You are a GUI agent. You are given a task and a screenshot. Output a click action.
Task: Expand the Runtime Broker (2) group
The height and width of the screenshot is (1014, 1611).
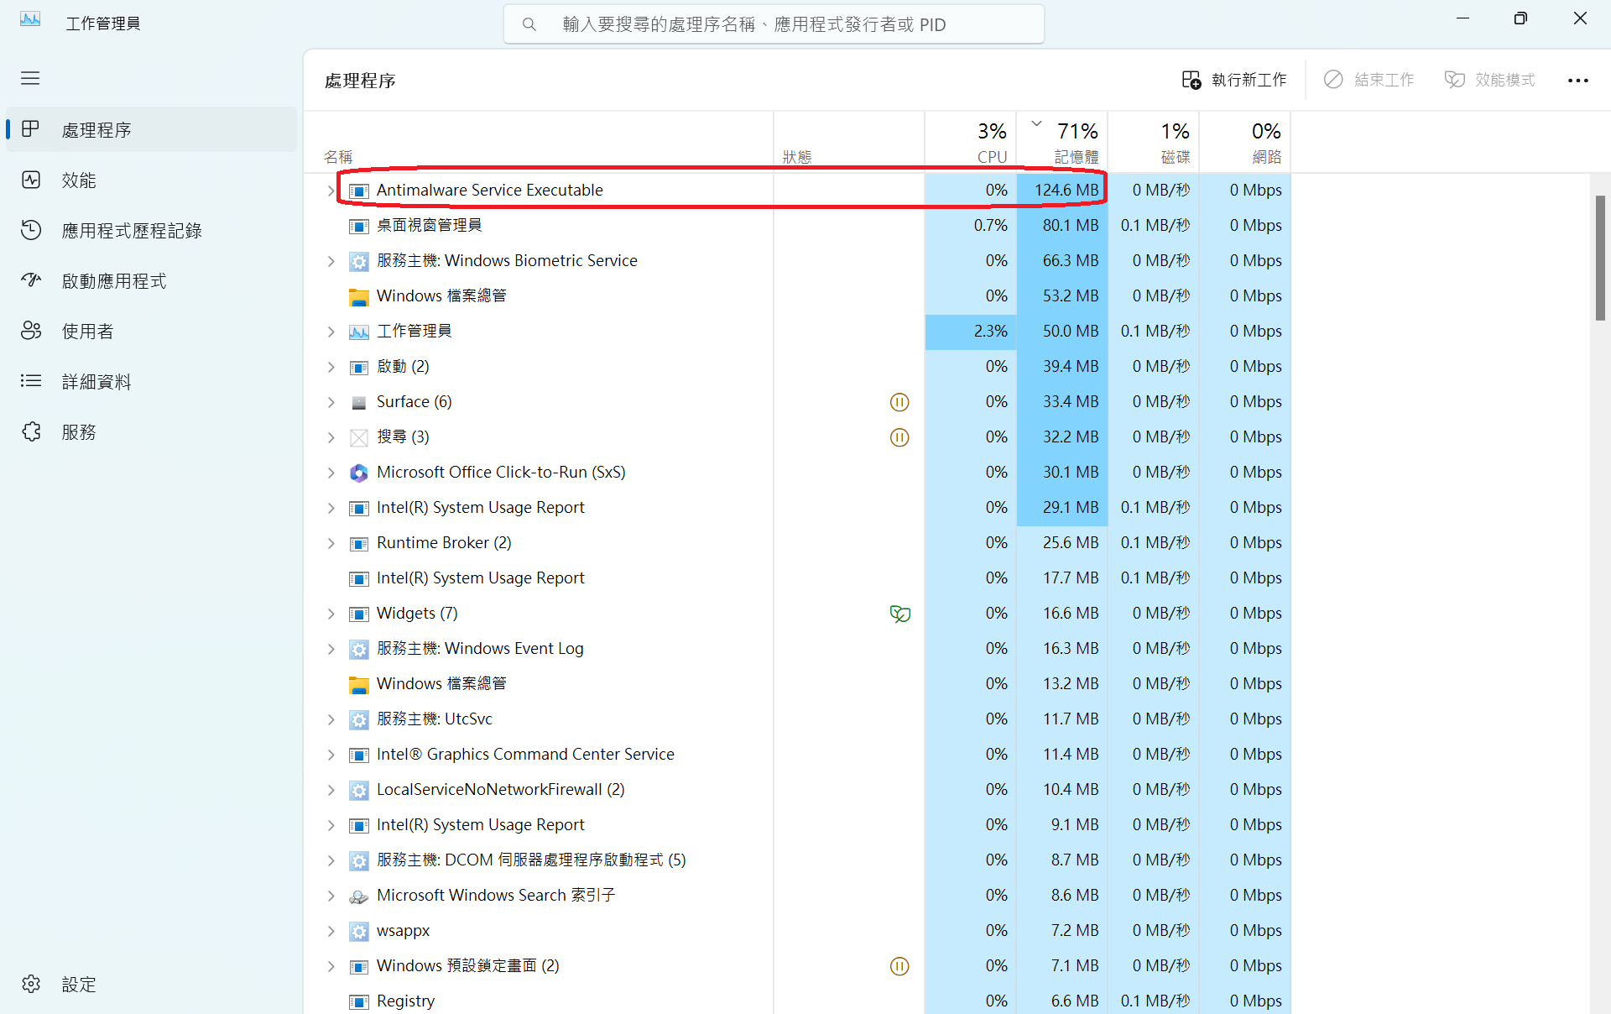tap(331, 543)
